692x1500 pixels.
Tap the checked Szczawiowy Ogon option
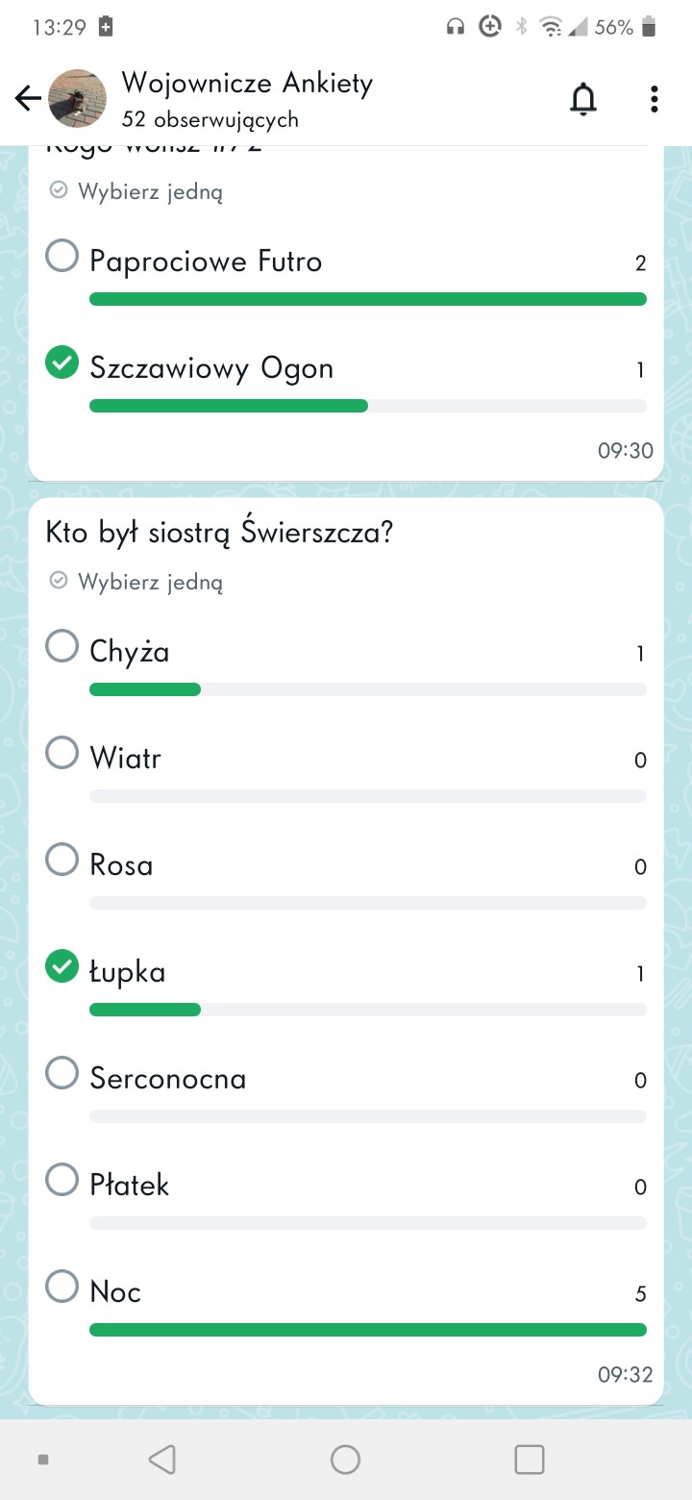62,362
